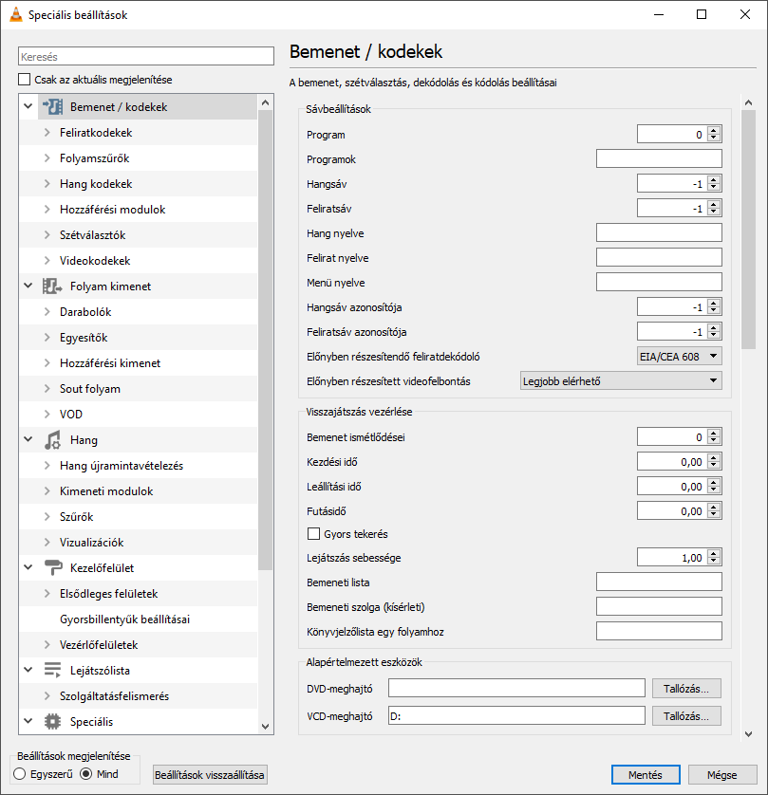
Task: Select the Mind radio button
Action: click(x=86, y=774)
